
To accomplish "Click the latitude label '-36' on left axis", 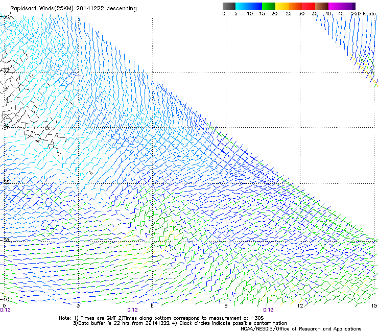I will tap(5, 182).
